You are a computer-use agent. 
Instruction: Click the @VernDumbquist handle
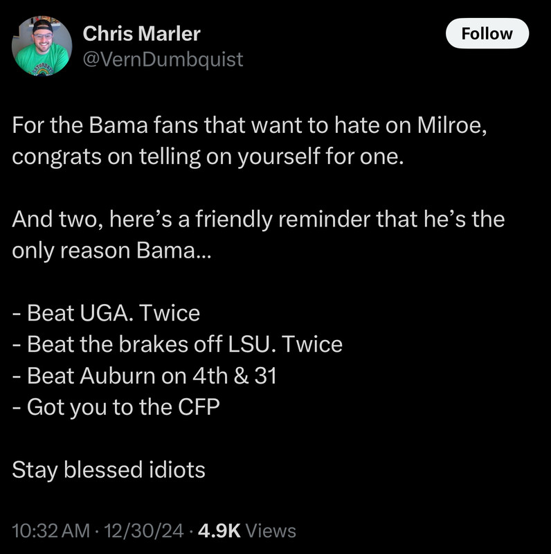[x=163, y=60]
